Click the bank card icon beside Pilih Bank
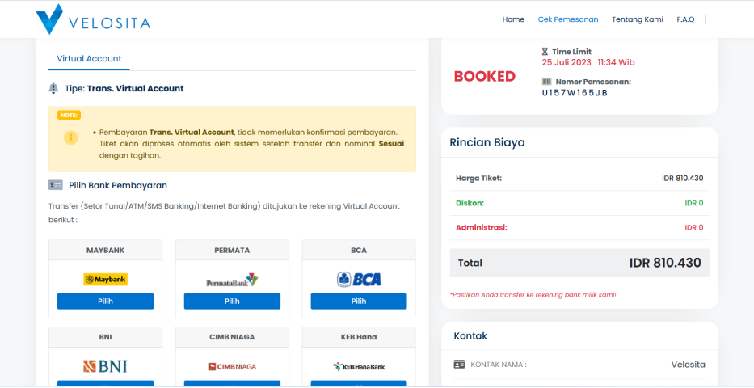Viewport: 754px width, 388px height. tap(55, 185)
